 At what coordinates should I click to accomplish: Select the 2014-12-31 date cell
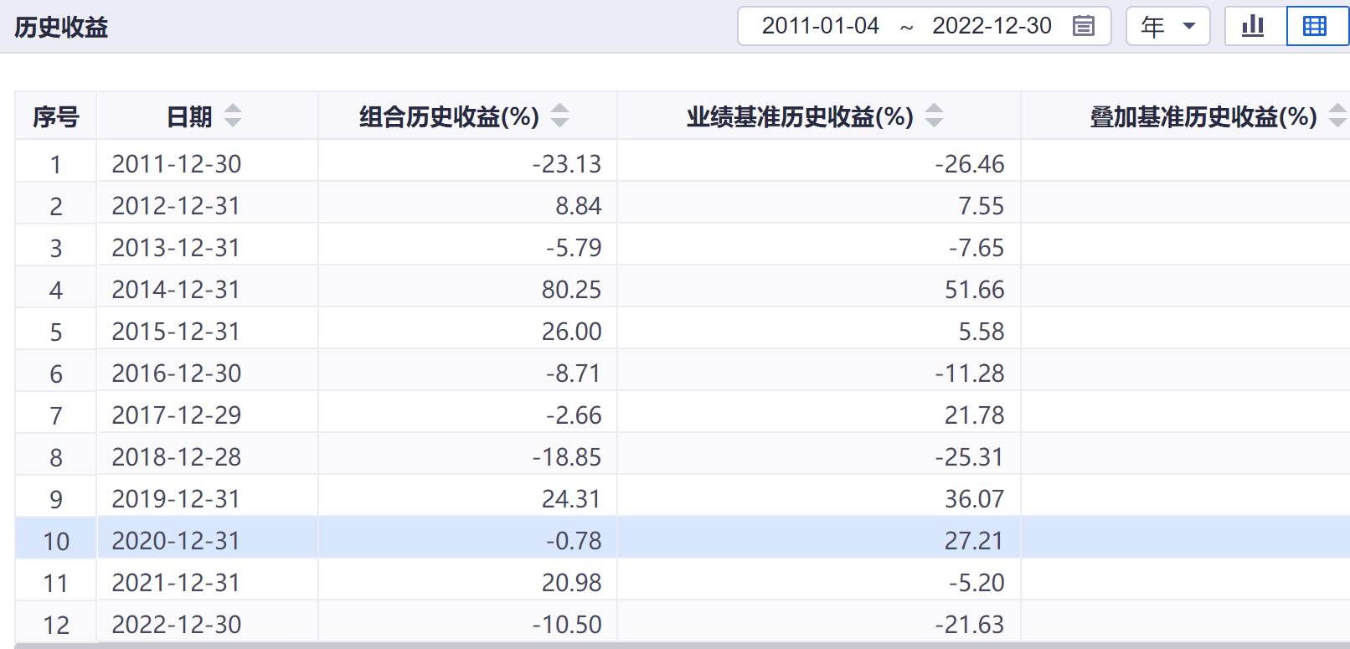tap(176, 290)
